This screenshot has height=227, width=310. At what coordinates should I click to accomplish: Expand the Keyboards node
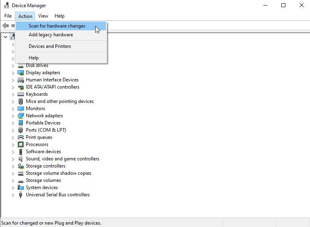click(x=13, y=95)
